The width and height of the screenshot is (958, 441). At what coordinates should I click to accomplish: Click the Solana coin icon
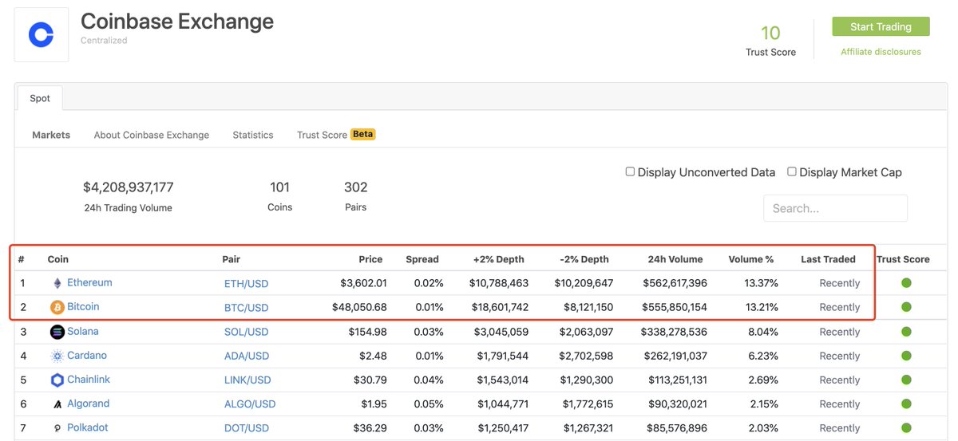(x=57, y=332)
